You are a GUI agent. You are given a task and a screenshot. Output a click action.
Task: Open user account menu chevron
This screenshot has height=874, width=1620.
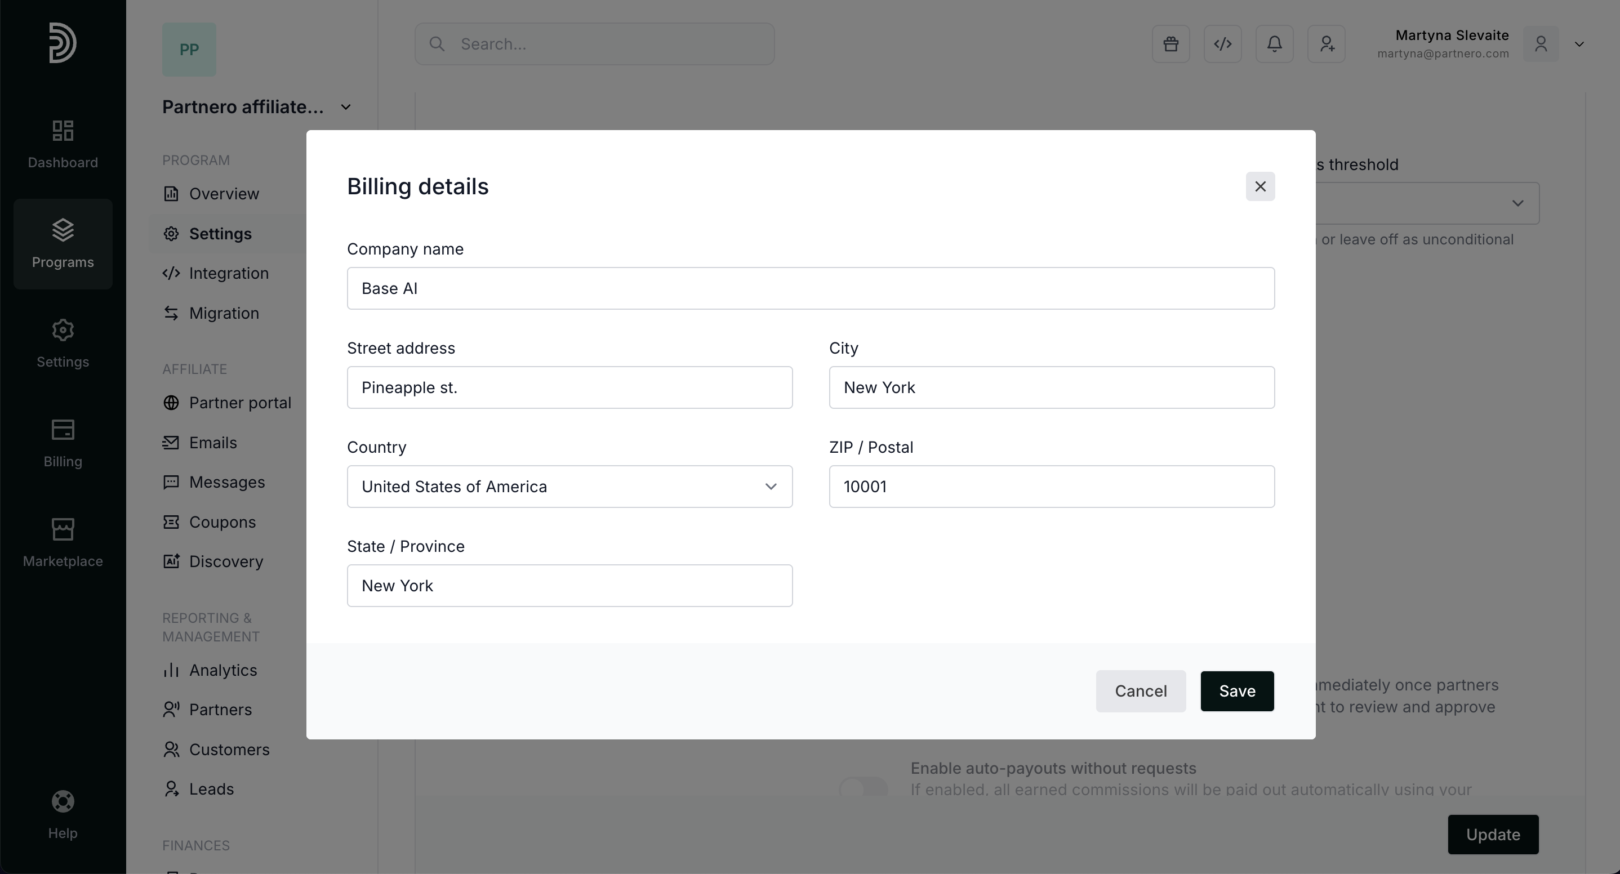(1578, 44)
